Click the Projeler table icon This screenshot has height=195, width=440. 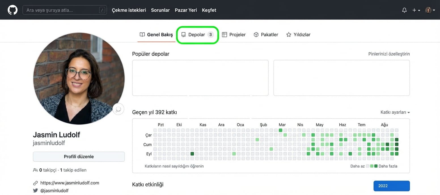pyautogui.click(x=225, y=34)
